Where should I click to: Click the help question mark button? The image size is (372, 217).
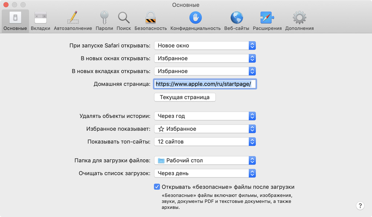pyautogui.click(x=360, y=206)
